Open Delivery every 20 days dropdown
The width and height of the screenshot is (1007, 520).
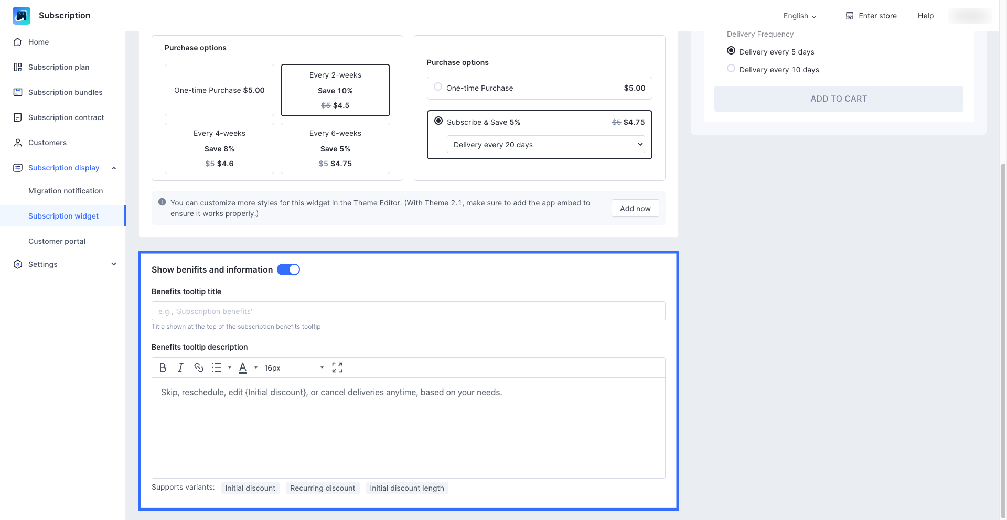click(x=545, y=145)
